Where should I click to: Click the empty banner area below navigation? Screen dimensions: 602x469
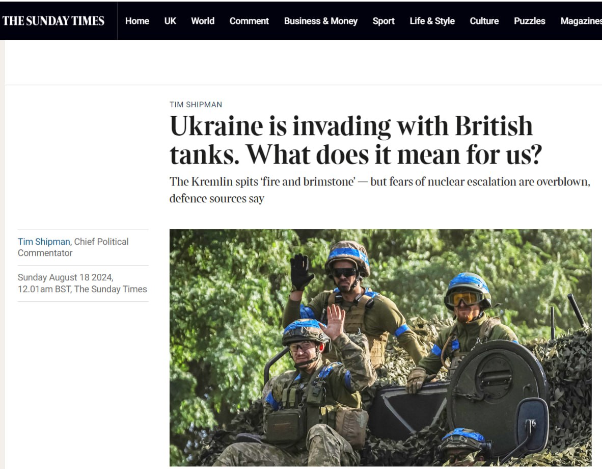(x=304, y=62)
